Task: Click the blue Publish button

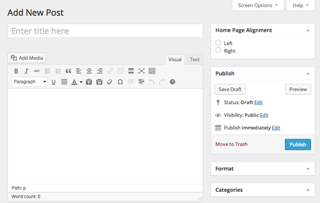Action: pos(298,145)
